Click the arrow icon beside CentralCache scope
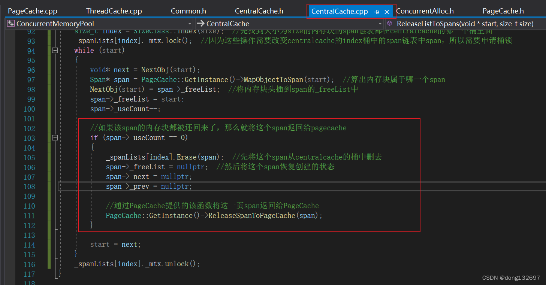The image size is (546, 285). pos(200,24)
